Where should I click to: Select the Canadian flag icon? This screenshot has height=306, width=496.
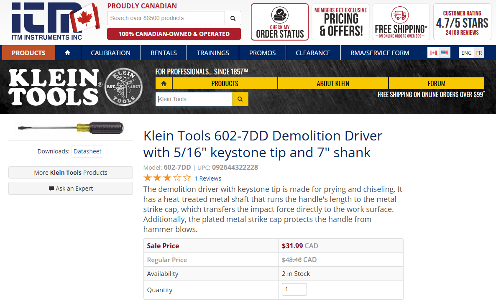[x=433, y=53]
